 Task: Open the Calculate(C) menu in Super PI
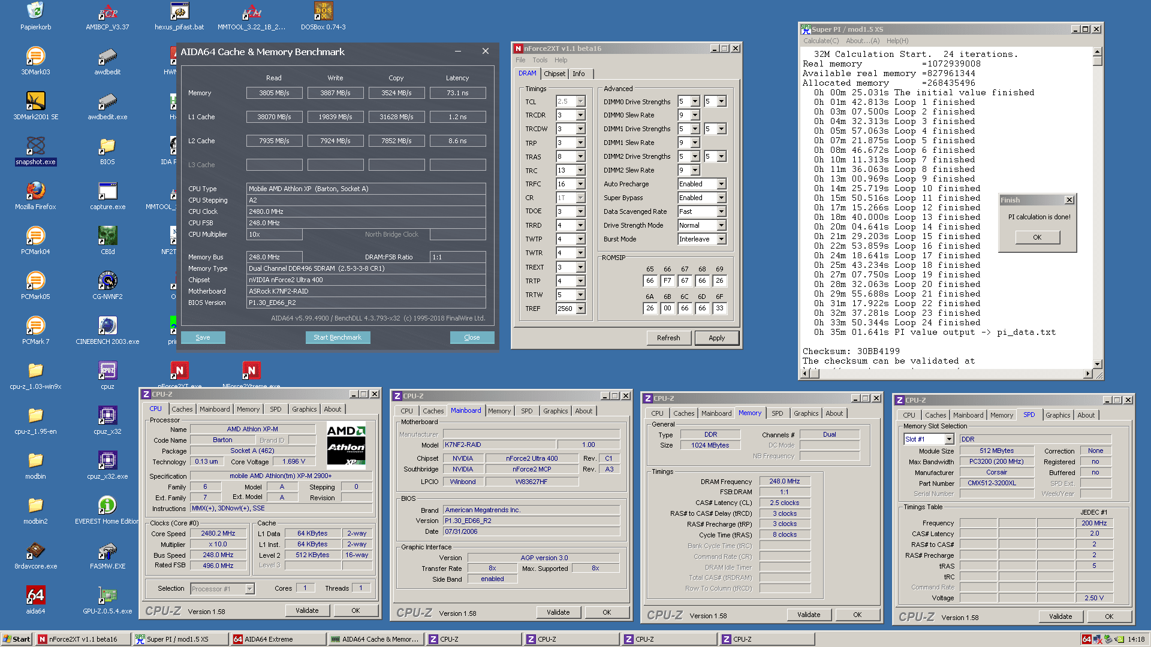pyautogui.click(x=821, y=41)
